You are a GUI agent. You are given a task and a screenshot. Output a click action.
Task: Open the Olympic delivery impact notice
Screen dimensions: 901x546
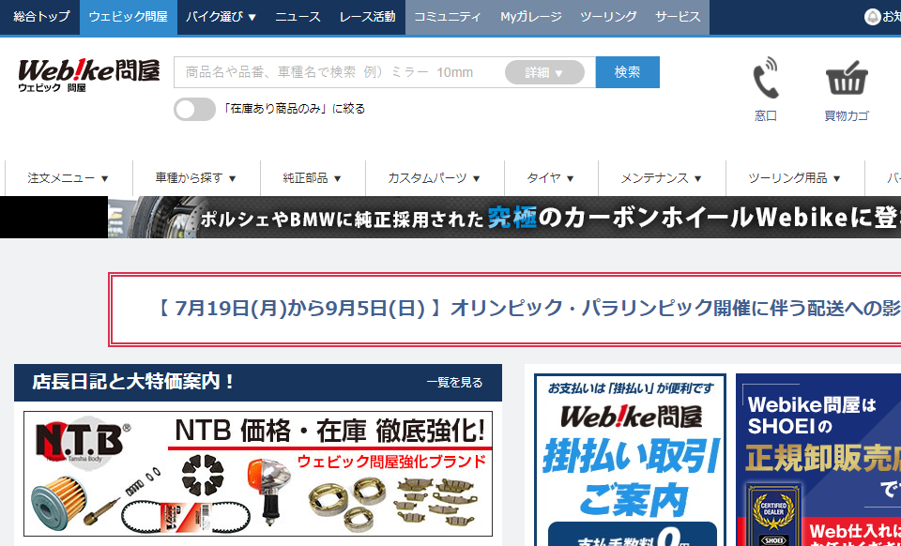coord(507,309)
